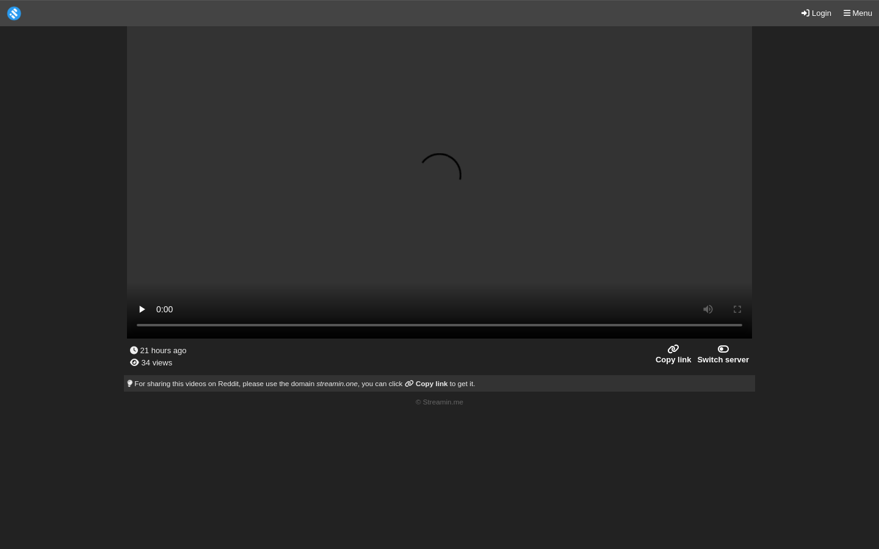Click the 0:00 video timestamp

tap(164, 309)
